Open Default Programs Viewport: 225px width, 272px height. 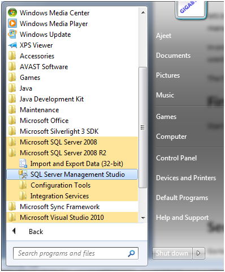[182, 198]
